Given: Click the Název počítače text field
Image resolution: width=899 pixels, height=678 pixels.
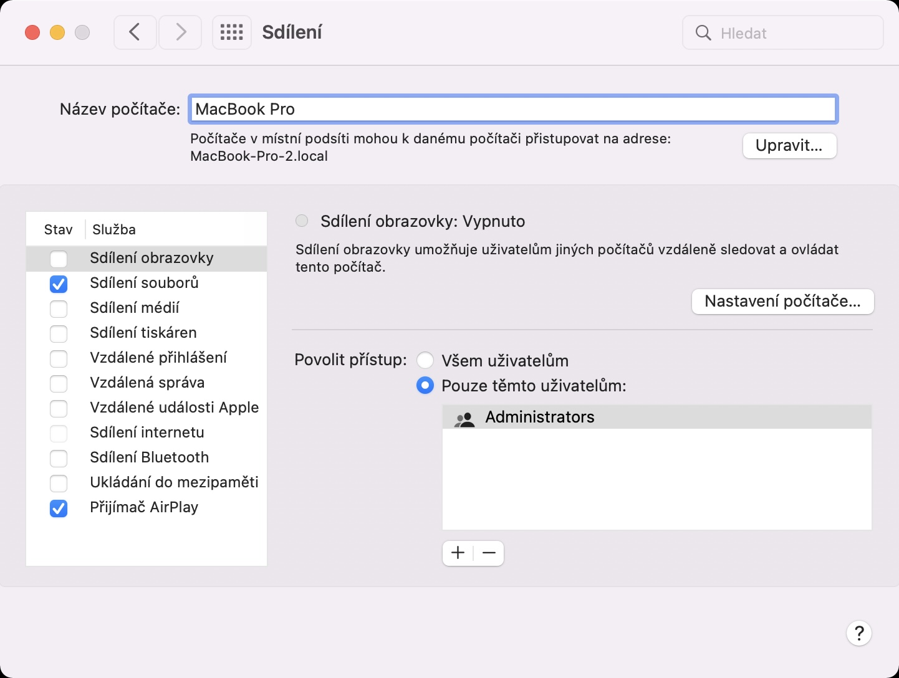Looking at the screenshot, I should [x=512, y=110].
